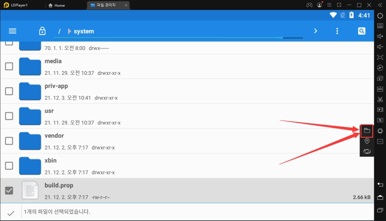
Task: Open the priv-app folder icon
Action: click(30, 92)
